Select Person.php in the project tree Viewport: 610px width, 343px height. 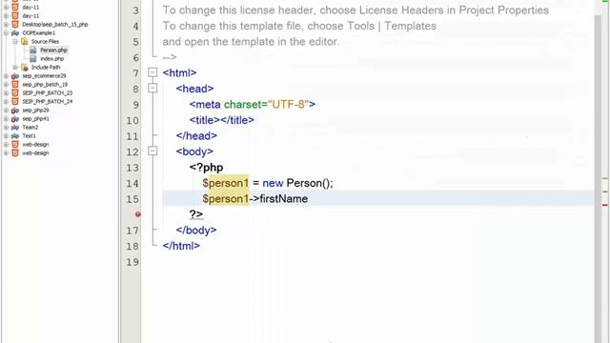pos(53,50)
